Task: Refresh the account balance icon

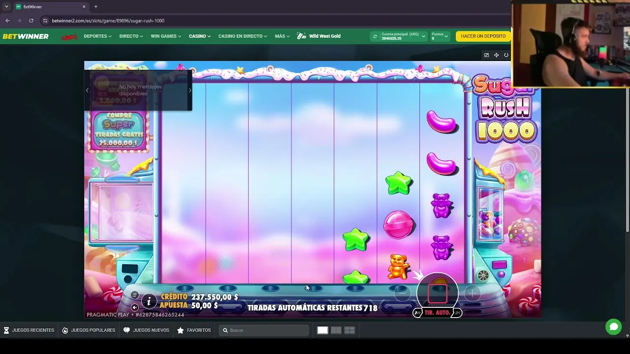Action: tap(375, 36)
